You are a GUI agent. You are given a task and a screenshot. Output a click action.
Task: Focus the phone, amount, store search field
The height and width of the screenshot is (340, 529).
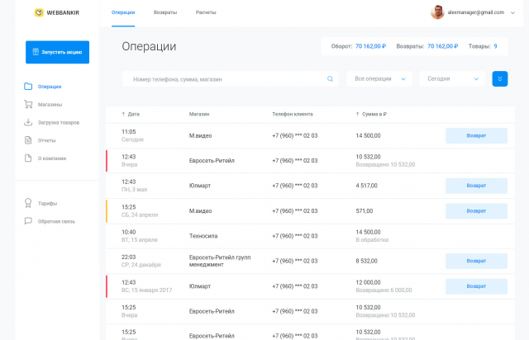coord(230,79)
